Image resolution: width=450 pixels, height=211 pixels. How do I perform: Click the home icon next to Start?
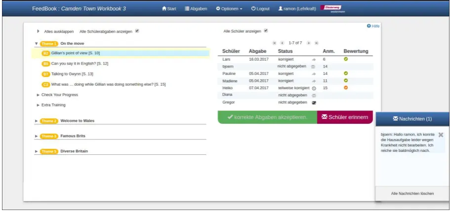tap(164, 8)
